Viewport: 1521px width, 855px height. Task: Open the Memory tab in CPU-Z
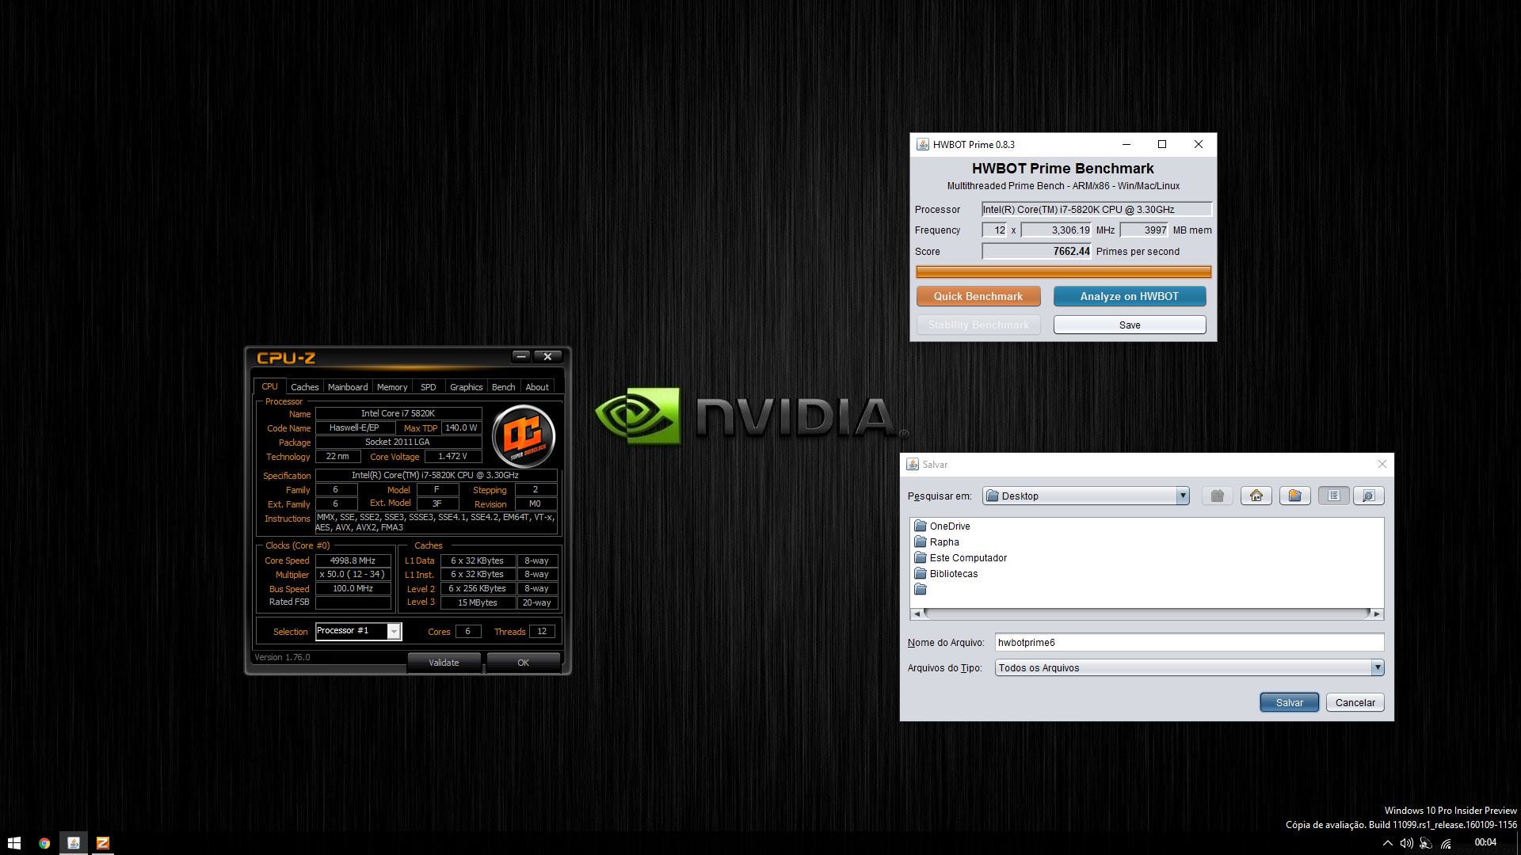point(392,387)
